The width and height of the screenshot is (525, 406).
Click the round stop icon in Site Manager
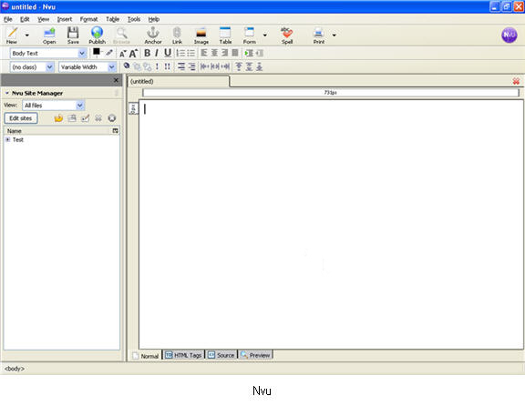tap(112, 118)
